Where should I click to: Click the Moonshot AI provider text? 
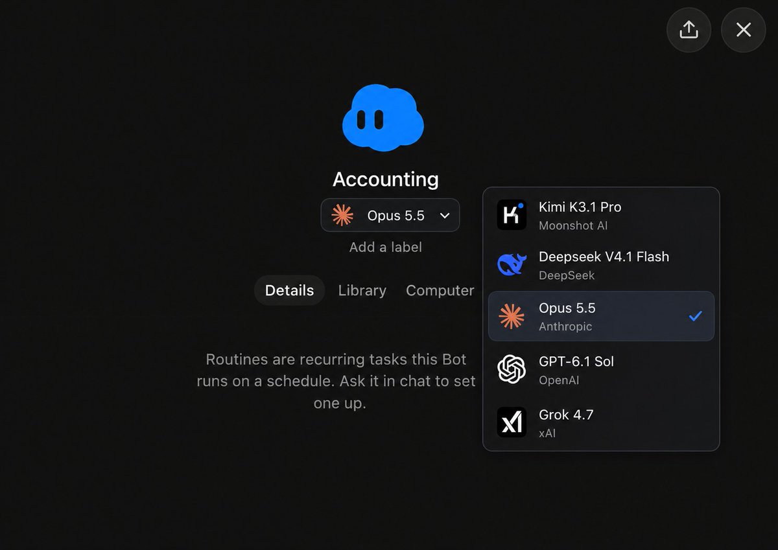(x=573, y=225)
